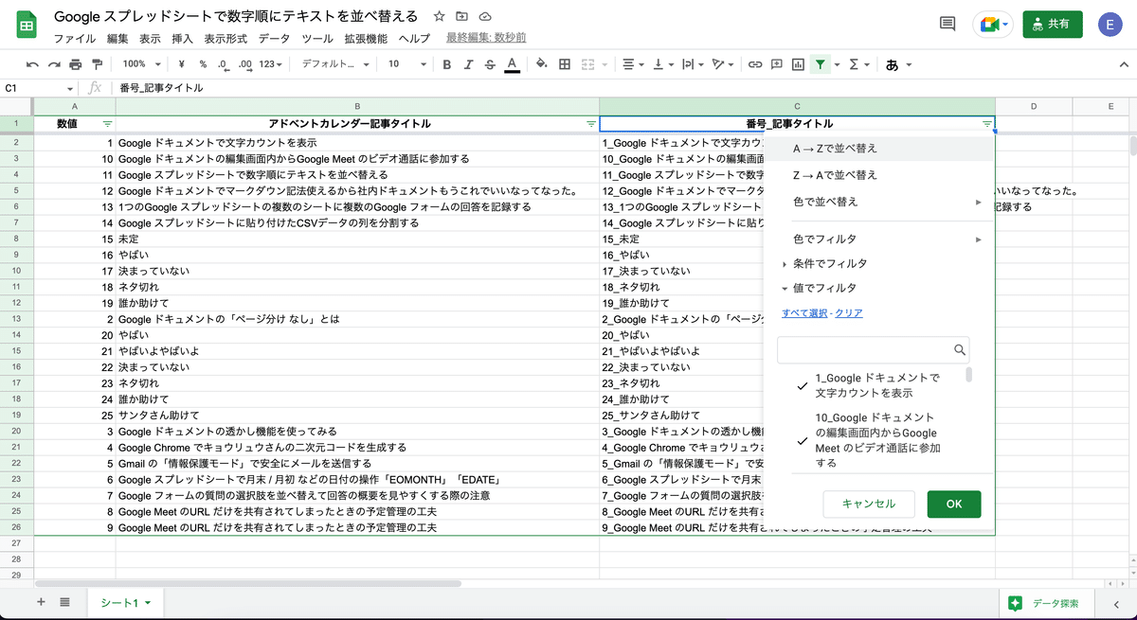Open the filter on アドベントカレンダー記事タイトル header
Image resolution: width=1137 pixels, height=620 pixels.
pos(591,124)
